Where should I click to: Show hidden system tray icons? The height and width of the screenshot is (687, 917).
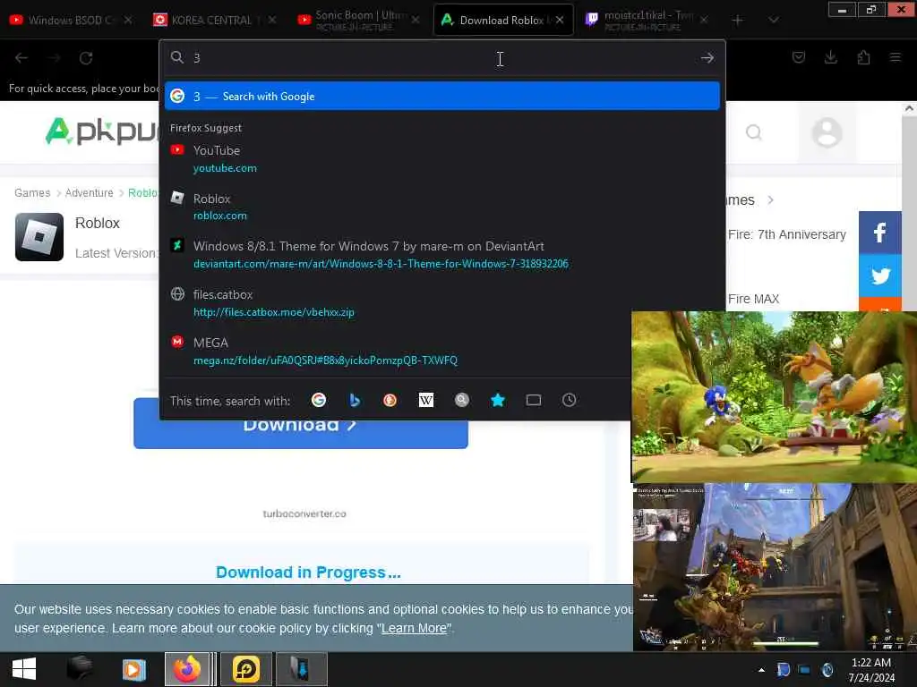761,669
